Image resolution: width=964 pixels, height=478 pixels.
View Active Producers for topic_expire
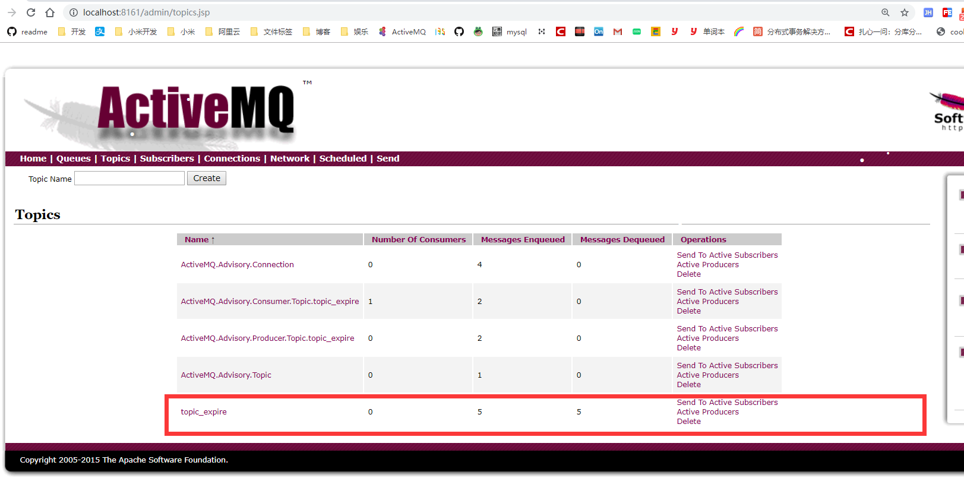tap(708, 412)
